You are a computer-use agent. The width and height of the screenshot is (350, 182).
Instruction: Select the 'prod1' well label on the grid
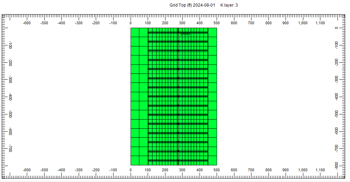[186, 34]
